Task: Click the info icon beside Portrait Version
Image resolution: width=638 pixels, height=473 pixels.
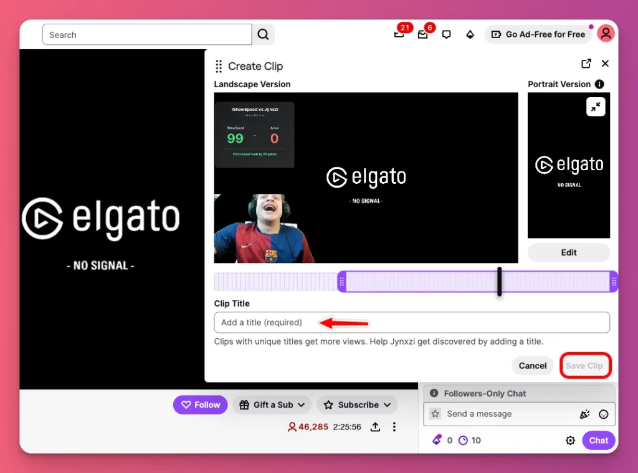Action: [599, 84]
